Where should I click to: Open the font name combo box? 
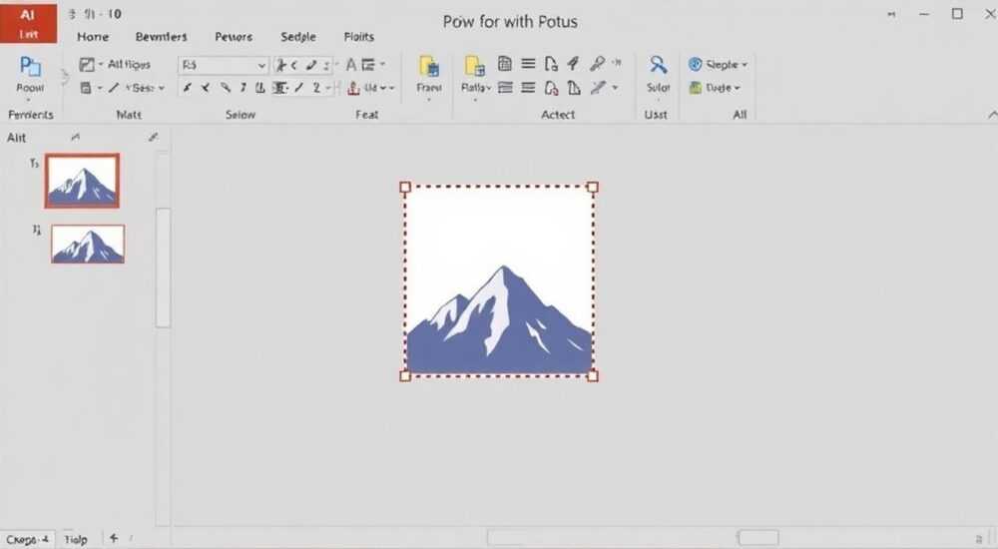(x=223, y=65)
